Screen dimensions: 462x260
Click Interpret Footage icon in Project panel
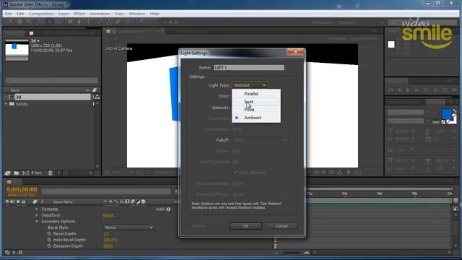coord(8,173)
